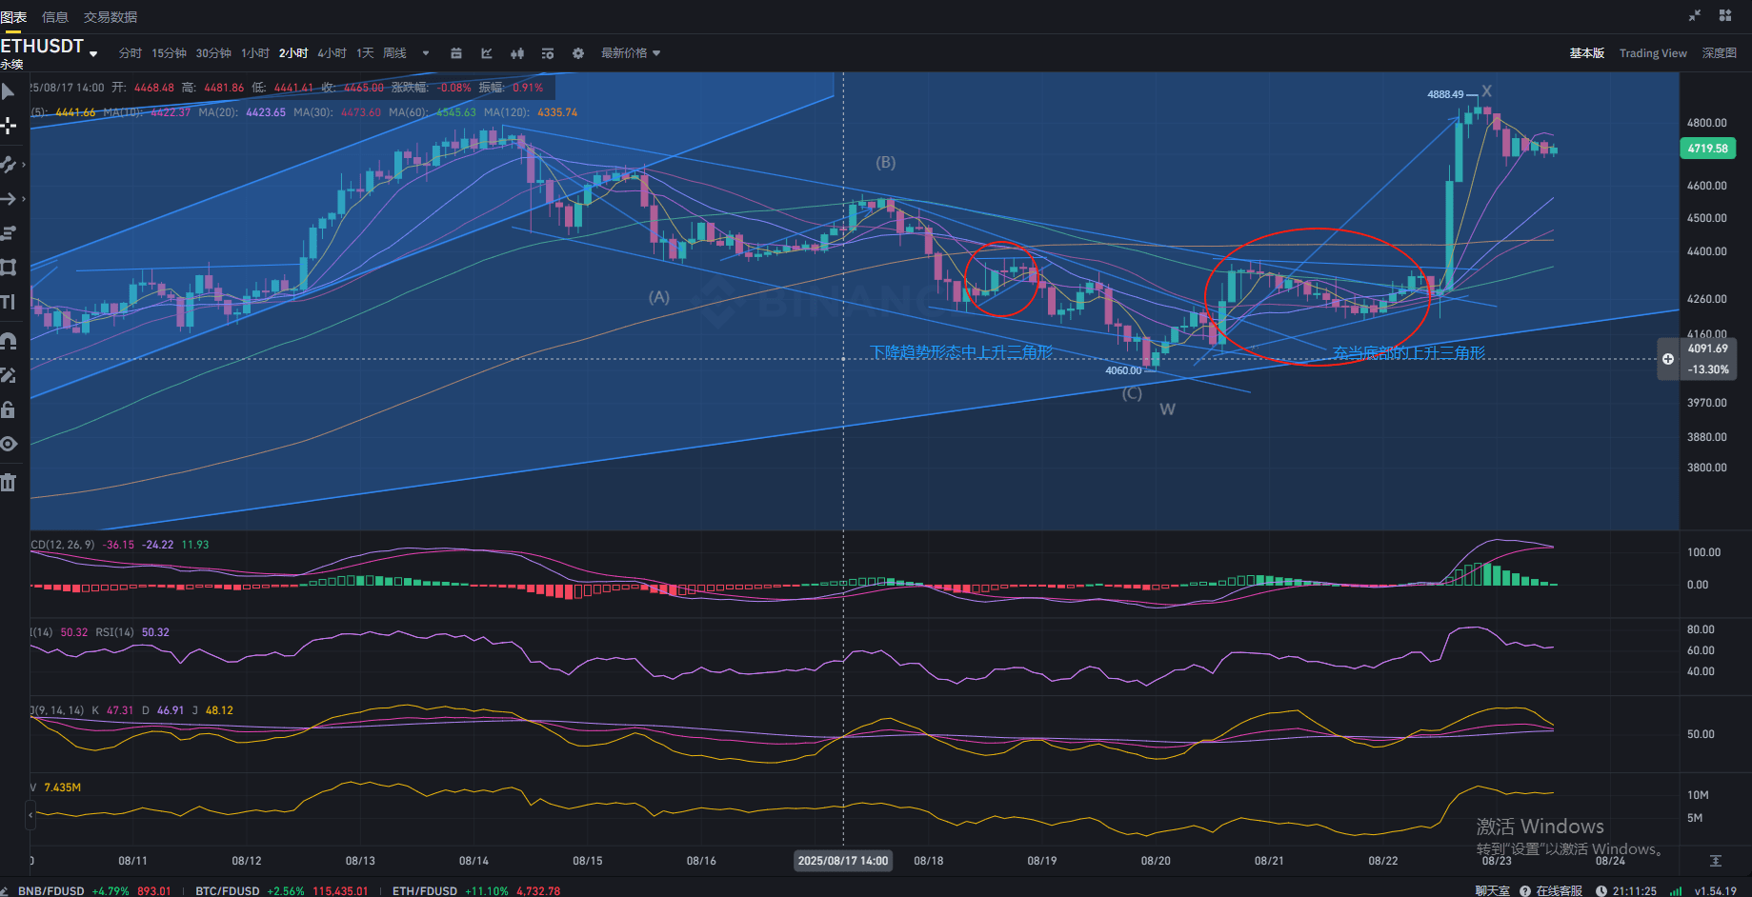Viewport: 1752px width, 897px height.
Task: Select the Fibonacci retracement tool
Action: (8, 232)
